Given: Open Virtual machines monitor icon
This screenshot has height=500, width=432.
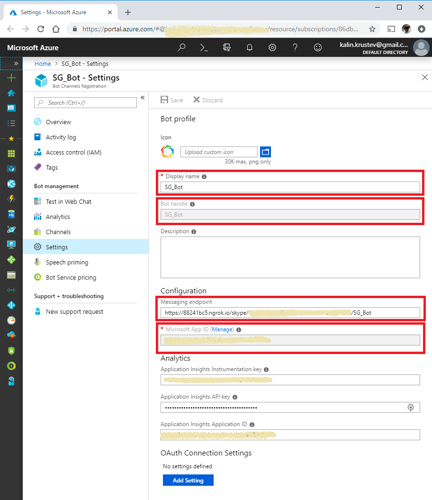Looking at the screenshot, I should coord(11,245).
